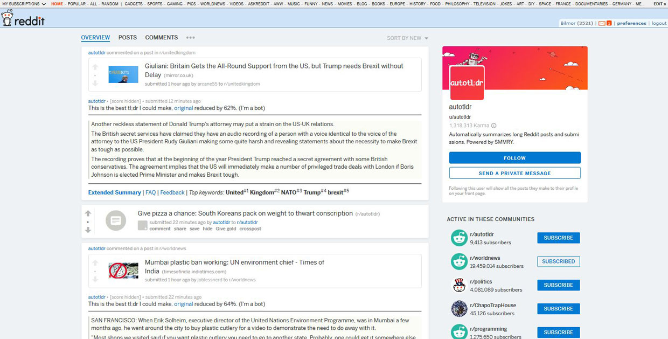668x339 pixels.
Task: Click Edit link in subreddit bar
Action: (x=659, y=4)
